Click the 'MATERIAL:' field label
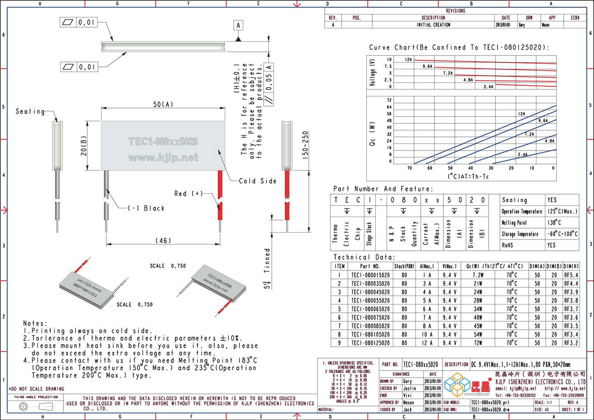594x420 pixels. click(326, 409)
